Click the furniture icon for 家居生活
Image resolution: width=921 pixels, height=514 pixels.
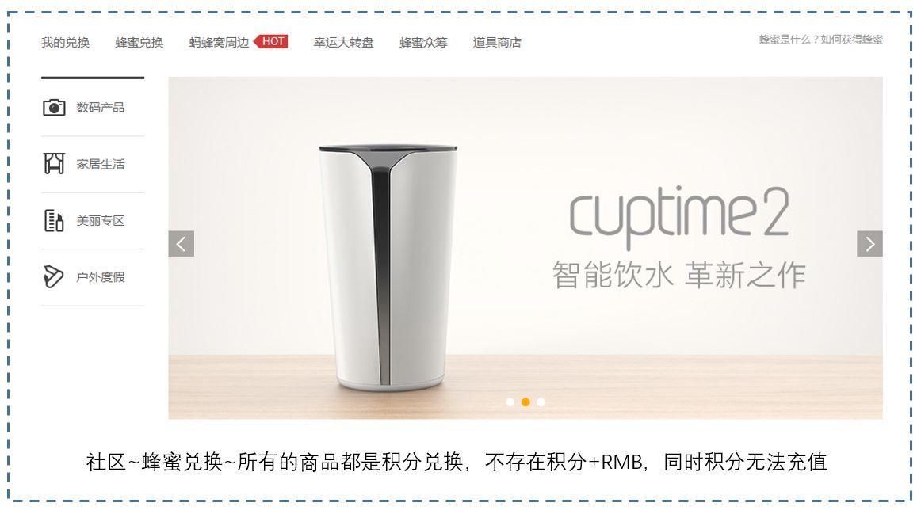[x=54, y=163]
